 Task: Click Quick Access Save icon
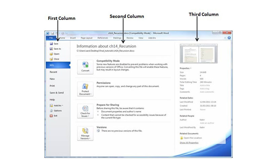pyautogui.click(x=52, y=33)
